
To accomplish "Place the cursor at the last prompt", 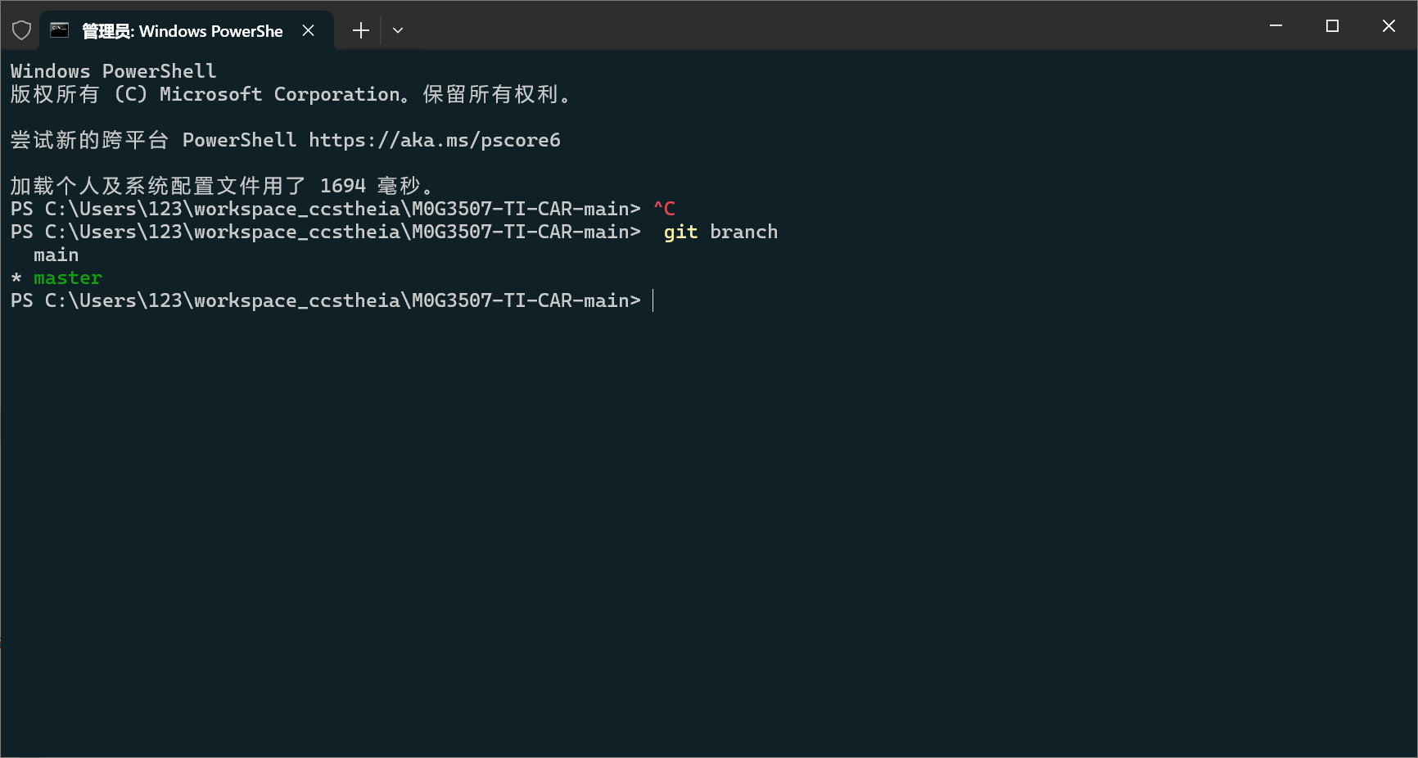I will click(653, 301).
